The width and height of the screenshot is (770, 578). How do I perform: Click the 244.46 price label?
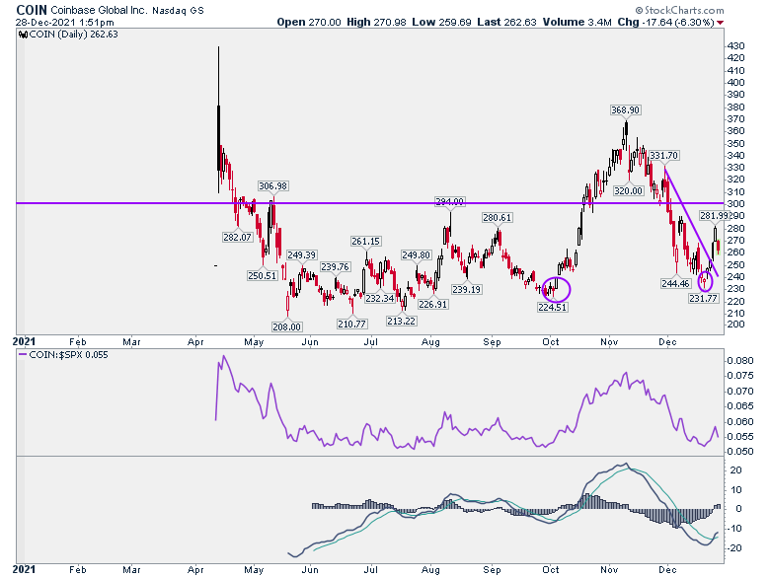[675, 283]
